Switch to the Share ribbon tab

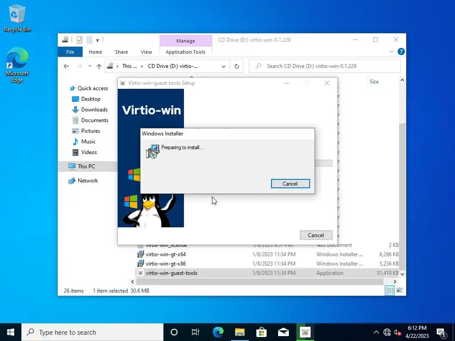coord(121,52)
